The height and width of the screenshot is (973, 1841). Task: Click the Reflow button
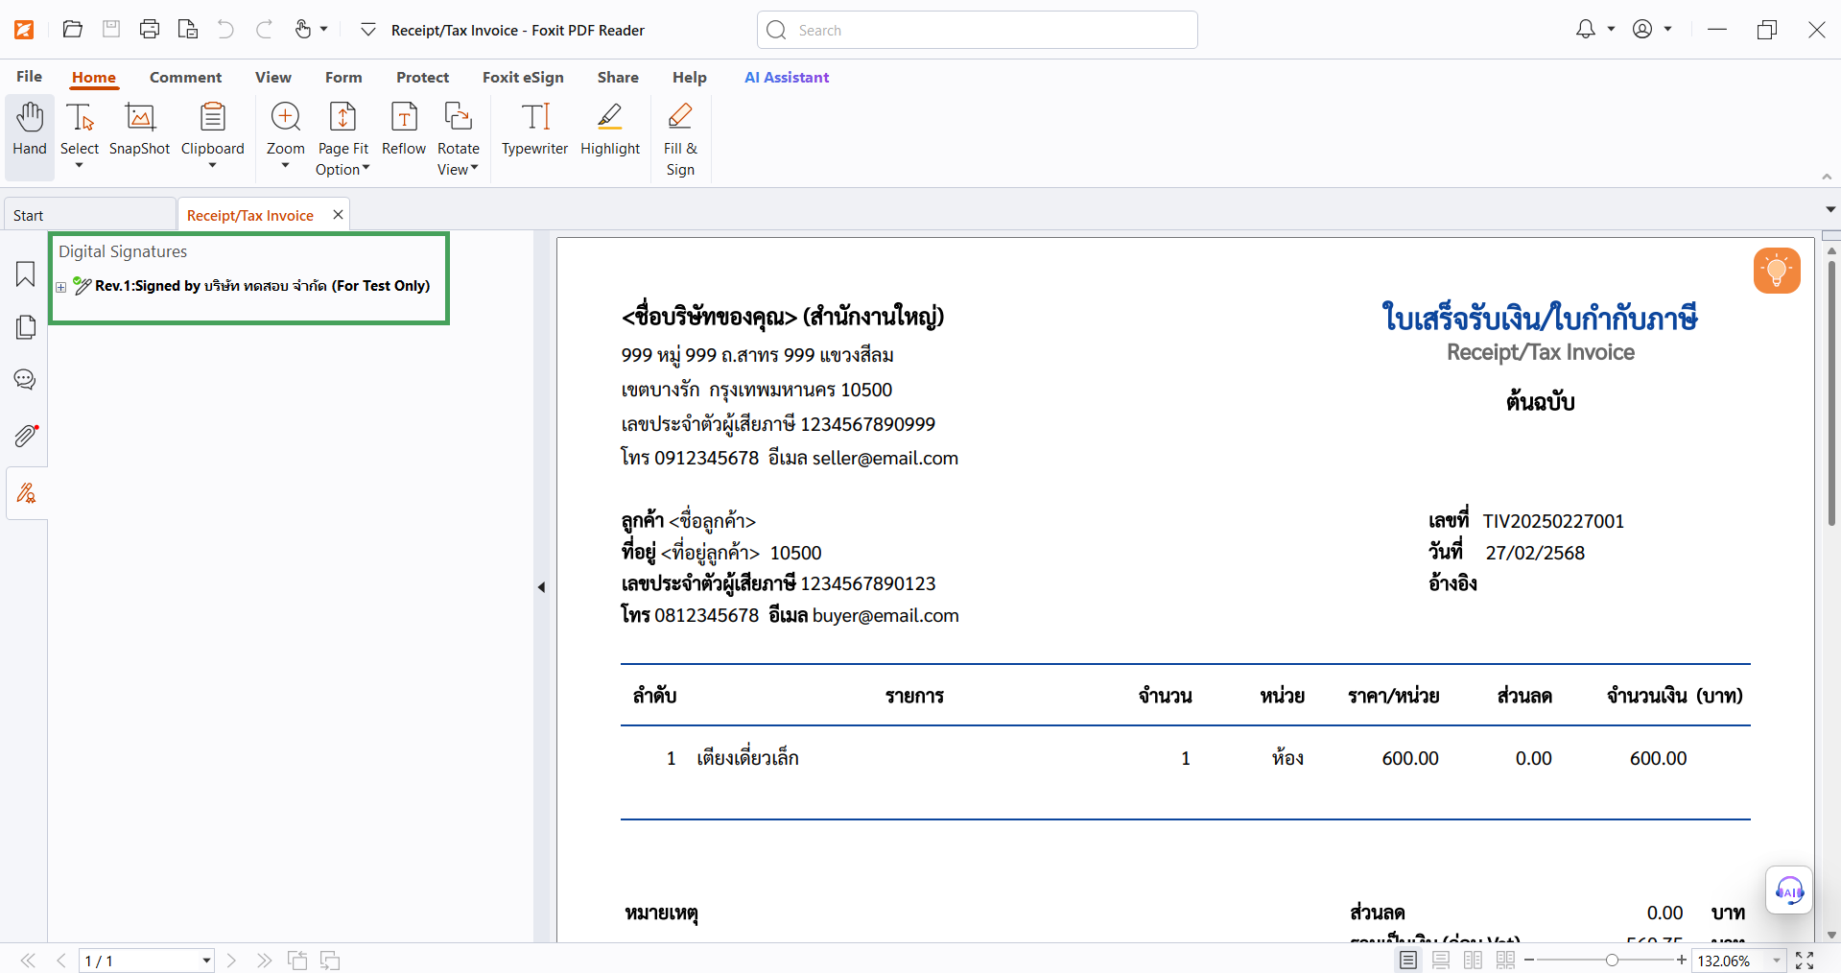point(403,131)
